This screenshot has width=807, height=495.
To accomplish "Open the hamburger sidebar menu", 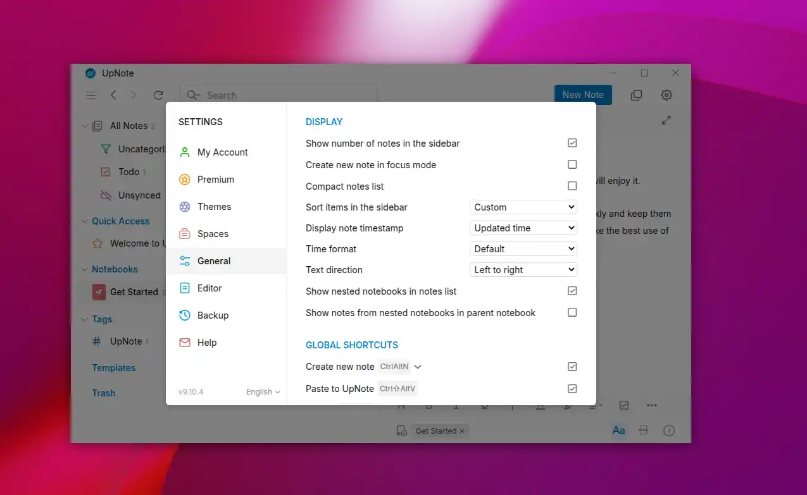I will tap(91, 95).
